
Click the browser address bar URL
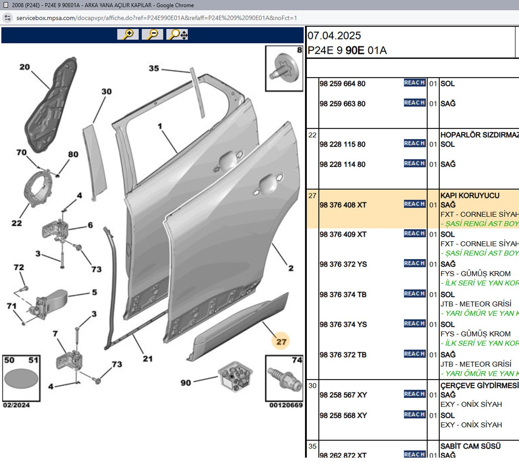pos(156,18)
